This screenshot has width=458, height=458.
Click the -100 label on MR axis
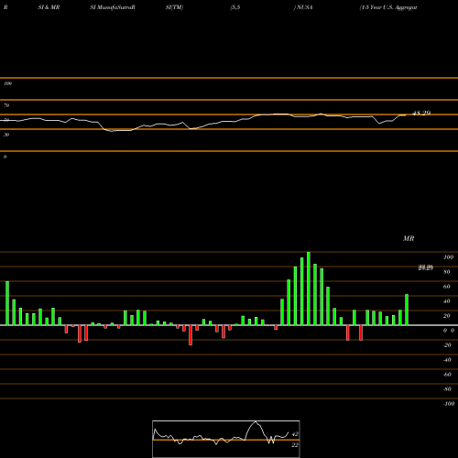tap(449, 404)
